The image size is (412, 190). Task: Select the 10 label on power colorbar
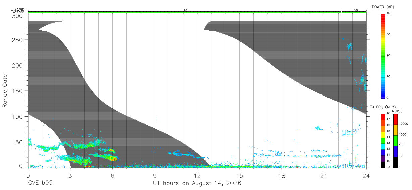[389, 77]
